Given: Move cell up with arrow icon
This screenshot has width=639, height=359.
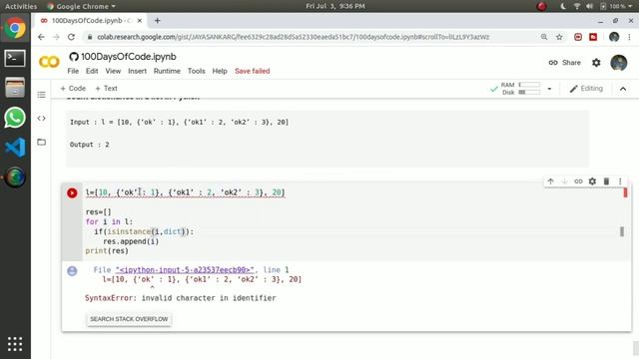Looking at the screenshot, I should click(x=550, y=181).
